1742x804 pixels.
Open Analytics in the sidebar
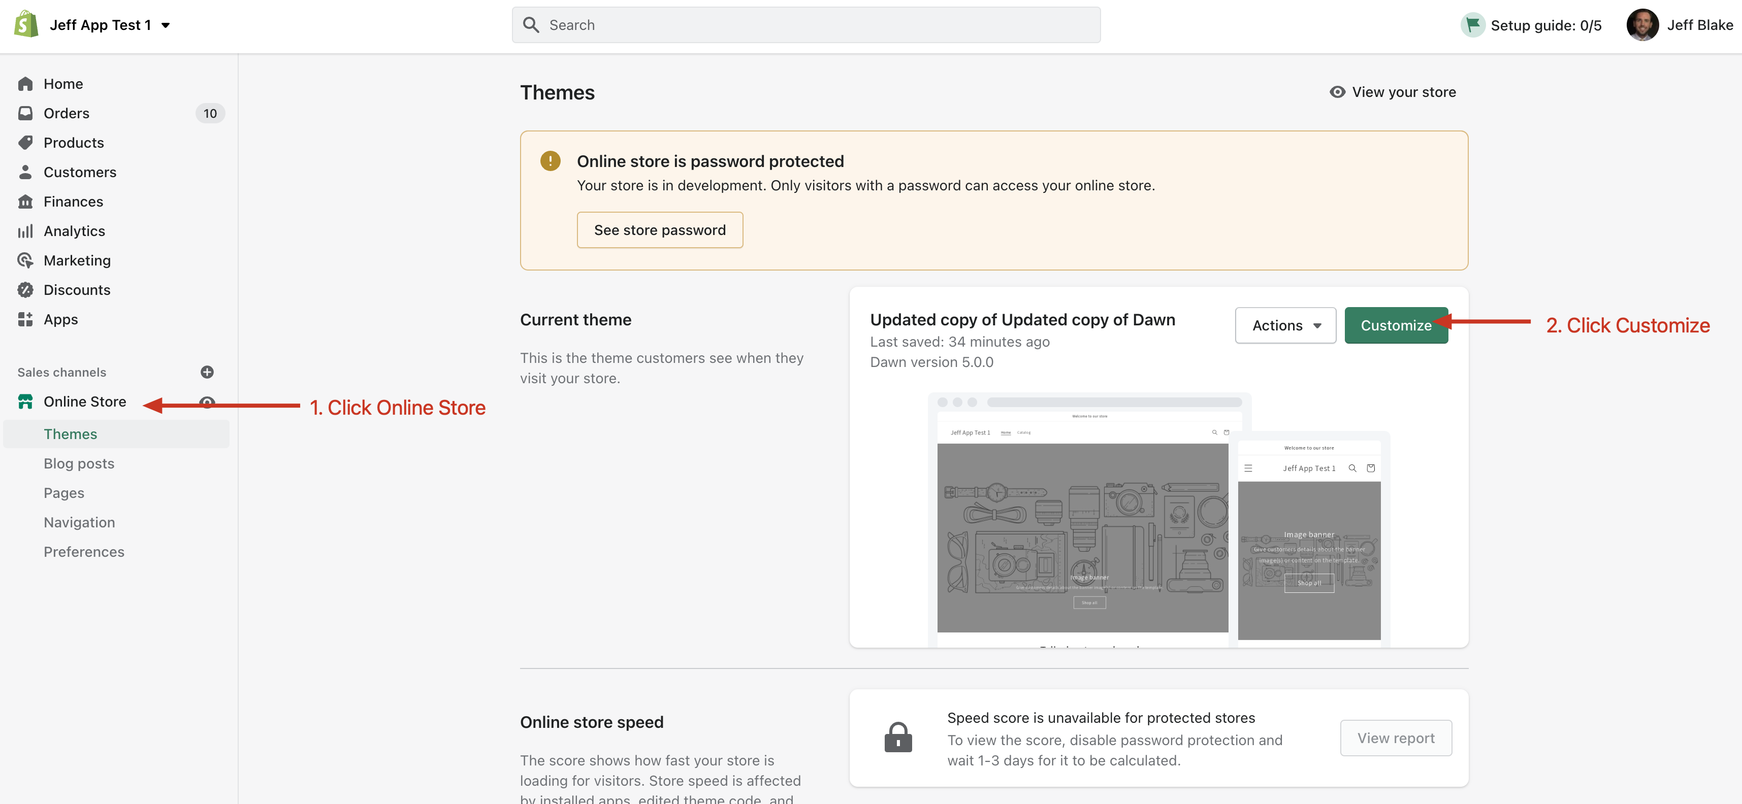click(x=74, y=231)
